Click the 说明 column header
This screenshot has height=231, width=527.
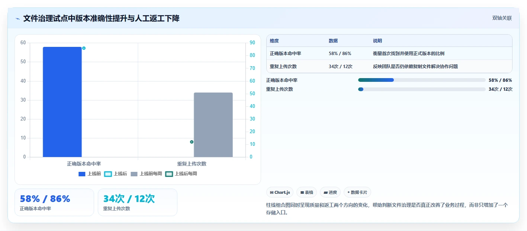click(x=377, y=41)
